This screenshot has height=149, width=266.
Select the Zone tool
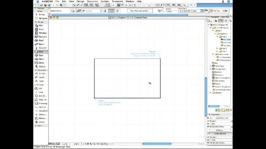41,62
